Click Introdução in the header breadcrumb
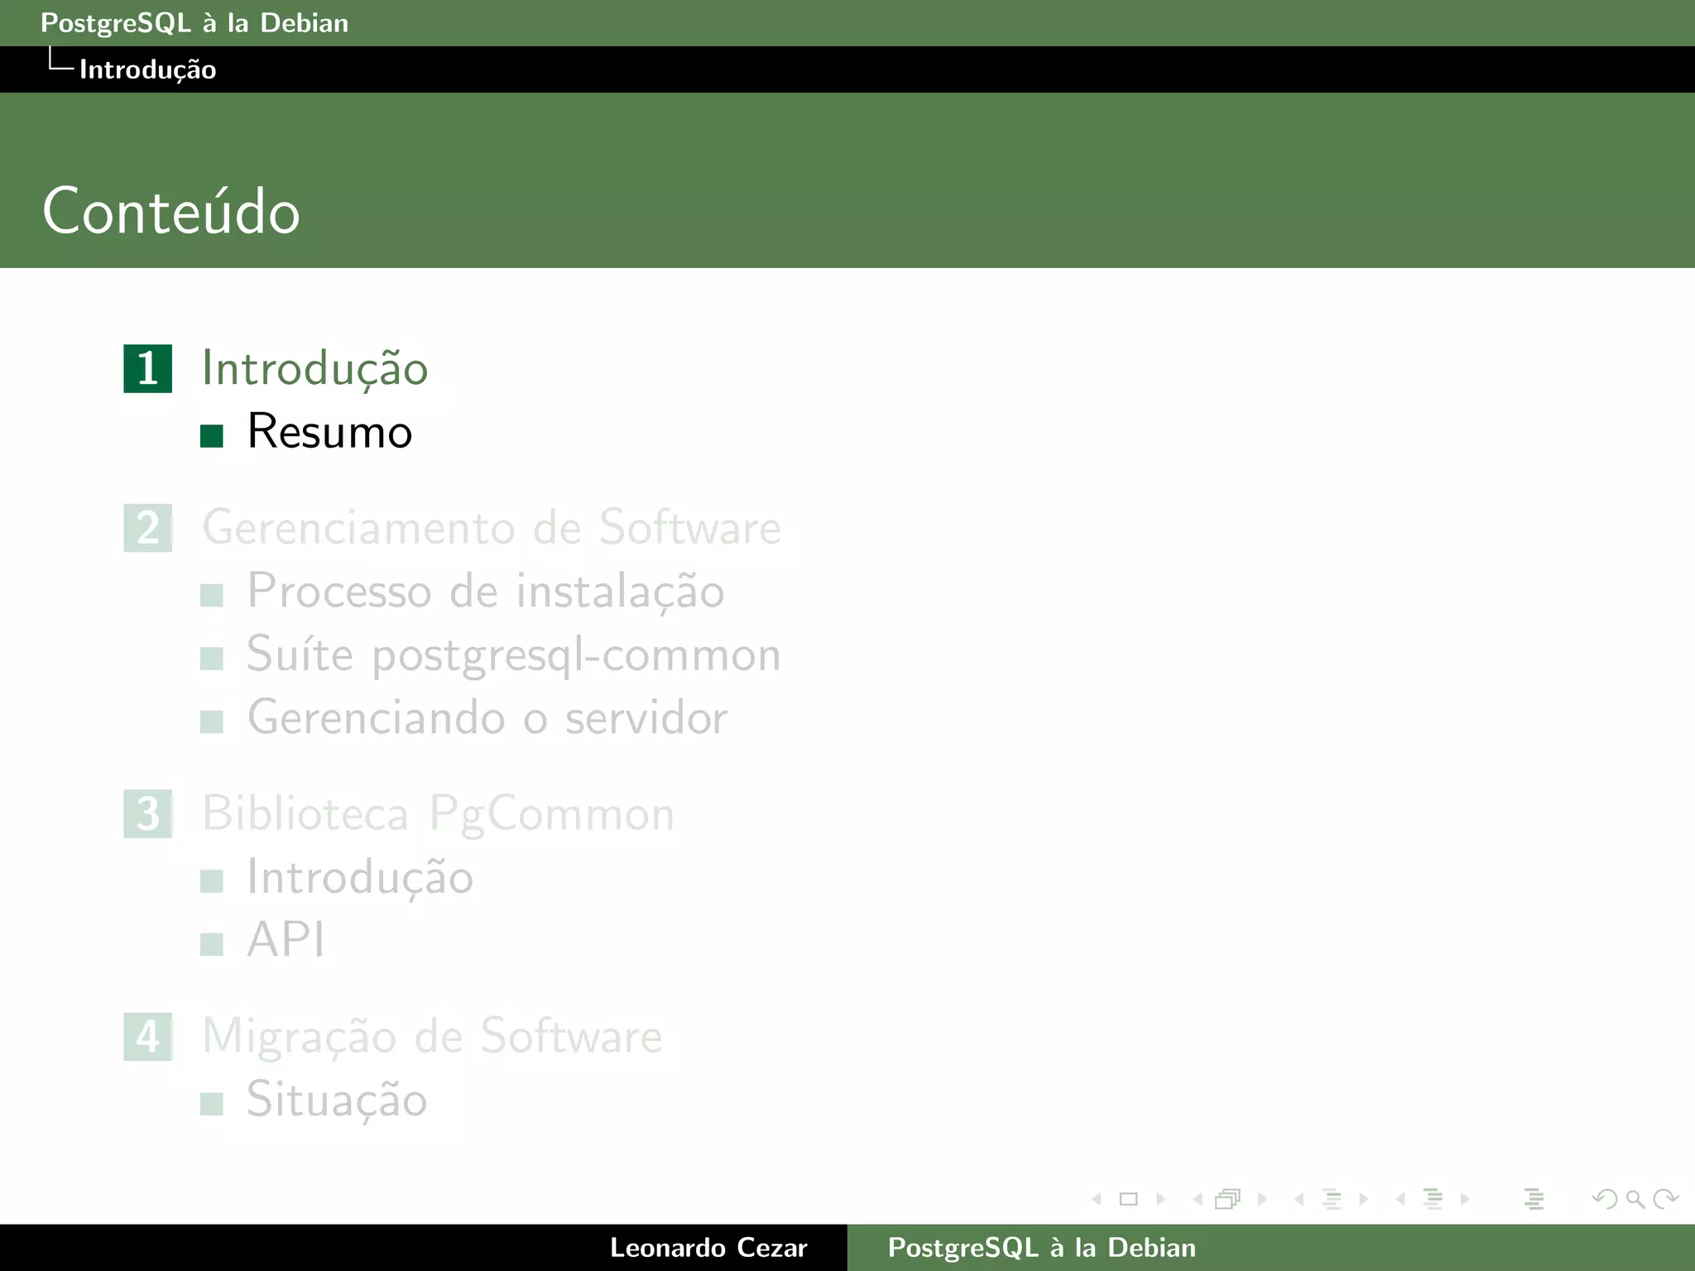Viewport: 1695px width, 1271px height. (x=147, y=70)
